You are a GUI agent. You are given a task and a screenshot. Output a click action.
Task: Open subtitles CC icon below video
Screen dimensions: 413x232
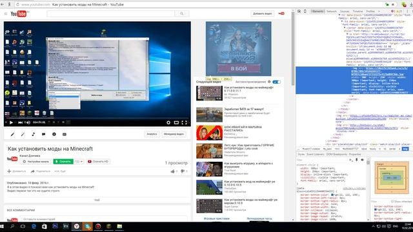[x=65, y=134]
